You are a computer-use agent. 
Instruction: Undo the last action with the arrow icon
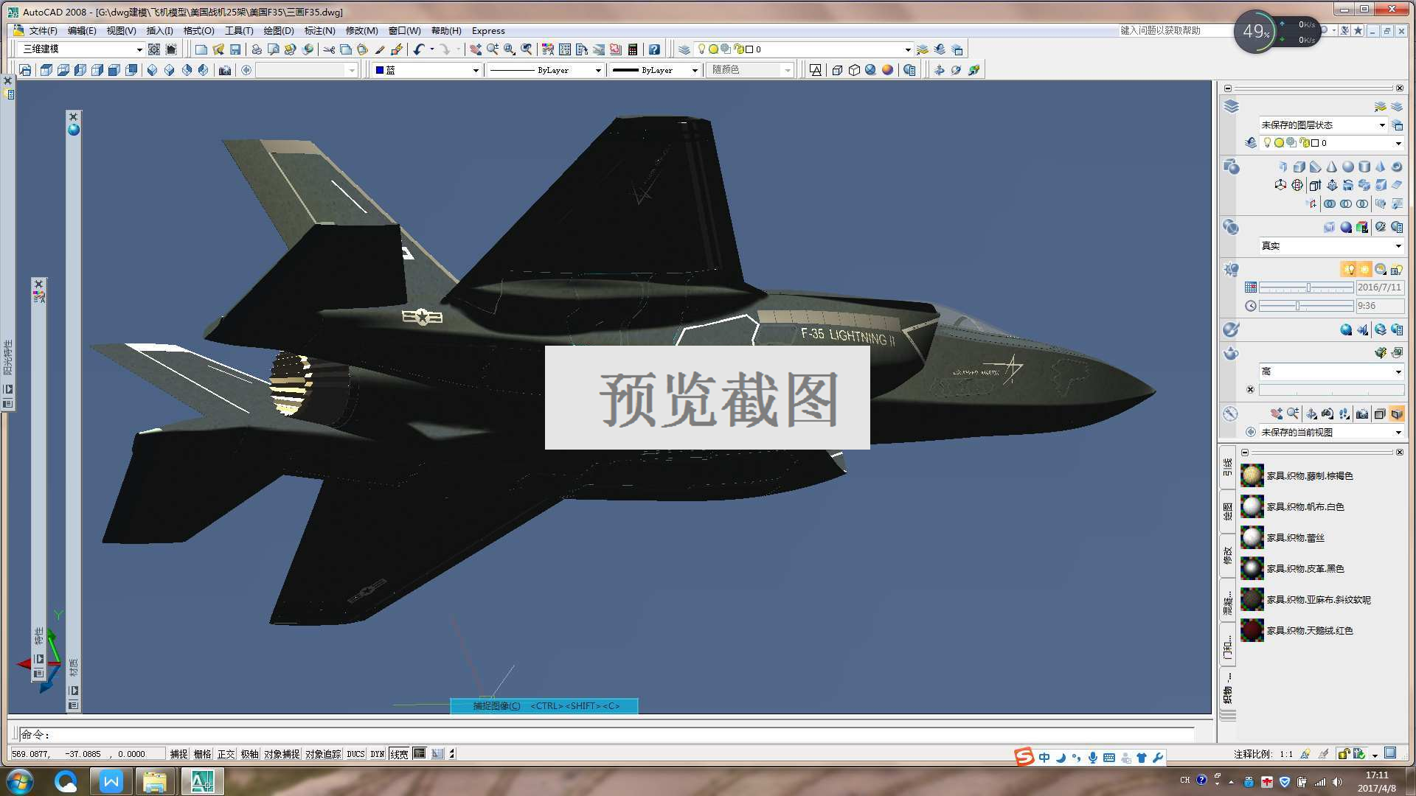[x=419, y=49]
